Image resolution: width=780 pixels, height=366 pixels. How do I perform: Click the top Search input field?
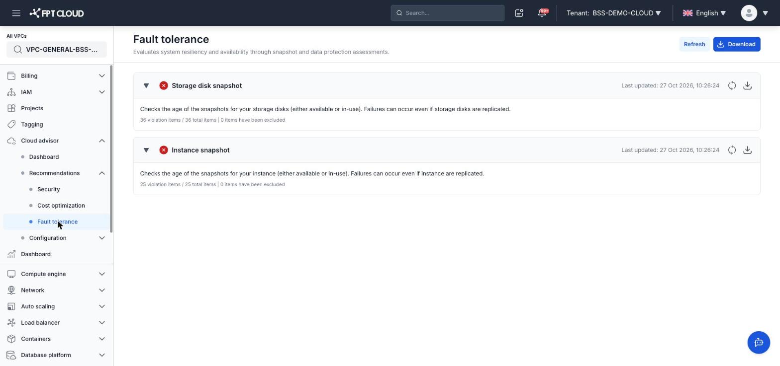[448, 13]
